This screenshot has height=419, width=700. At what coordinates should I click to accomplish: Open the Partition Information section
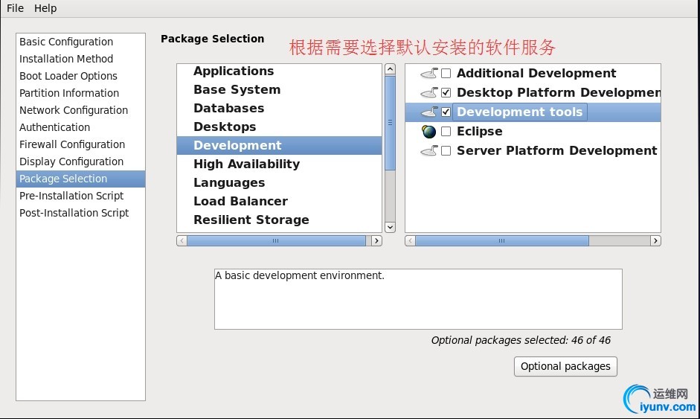tap(69, 93)
